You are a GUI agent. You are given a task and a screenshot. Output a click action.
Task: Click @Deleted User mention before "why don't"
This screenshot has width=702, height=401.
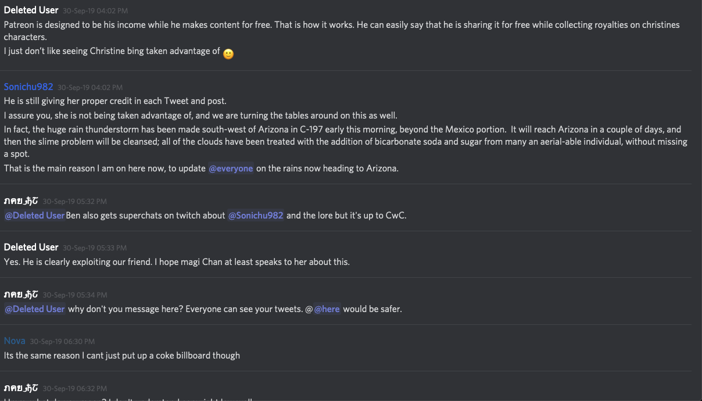point(35,309)
